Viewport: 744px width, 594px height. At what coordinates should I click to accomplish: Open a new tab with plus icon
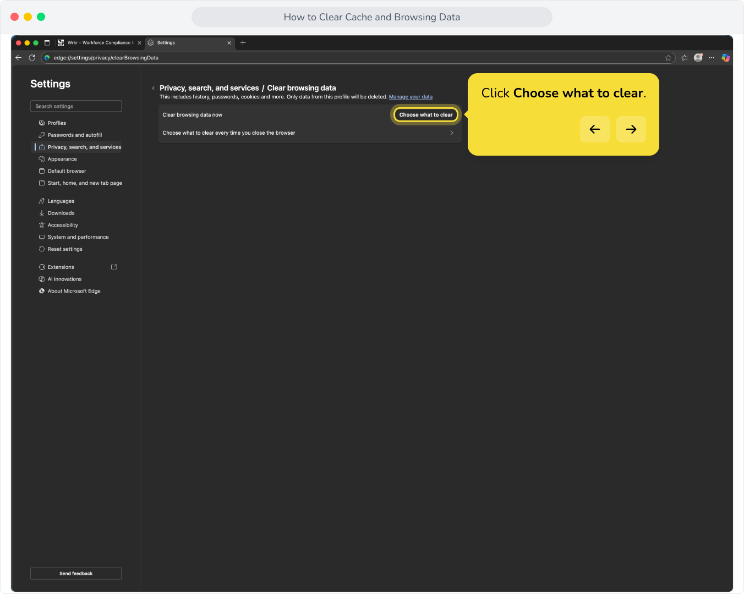(243, 42)
